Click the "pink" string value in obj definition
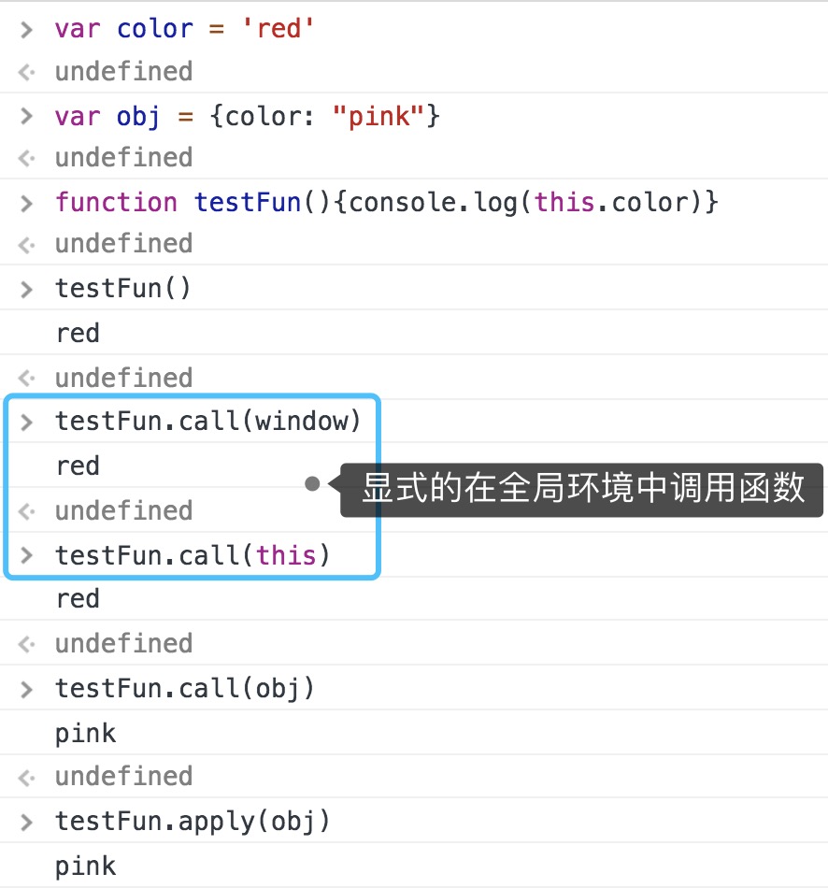The image size is (828, 888). [x=381, y=117]
